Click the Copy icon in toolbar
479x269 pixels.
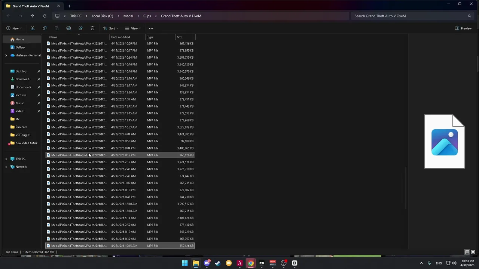point(45,28)
